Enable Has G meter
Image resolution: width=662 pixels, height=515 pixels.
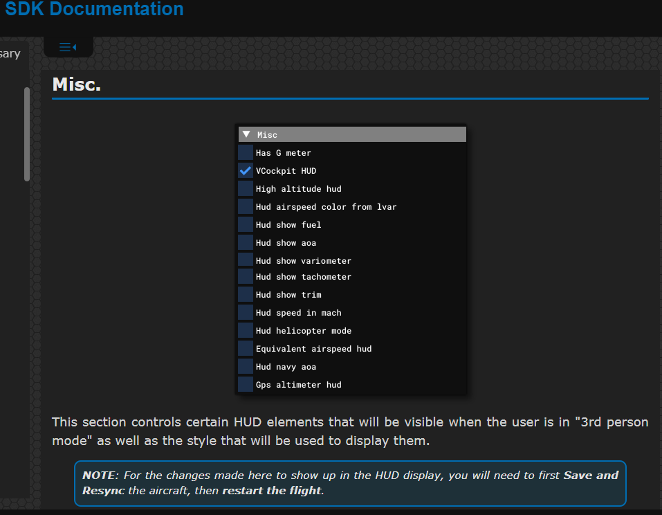tap(245, 152)
